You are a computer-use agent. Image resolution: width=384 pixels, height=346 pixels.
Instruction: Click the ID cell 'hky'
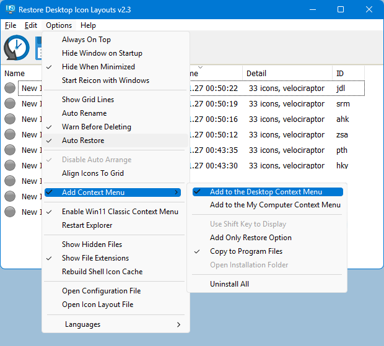pyautogui.click(x=342, y=165)
